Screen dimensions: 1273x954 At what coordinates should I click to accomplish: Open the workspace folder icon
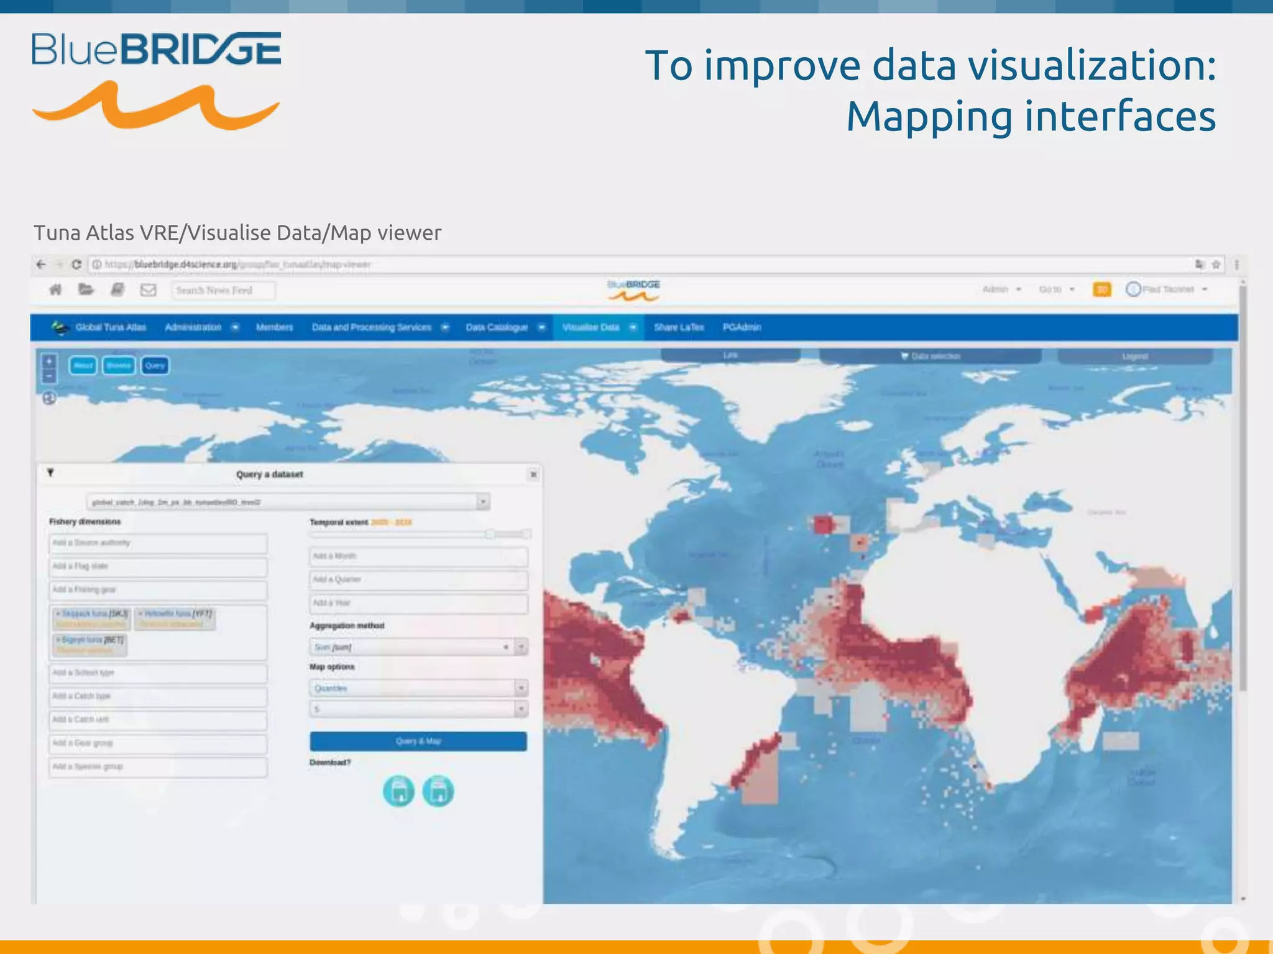pyautogui.click(x=86, y=289)
